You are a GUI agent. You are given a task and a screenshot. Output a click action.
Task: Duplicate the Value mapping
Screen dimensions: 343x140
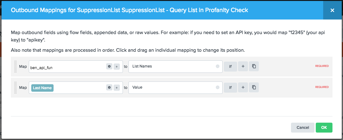pyautogui.click(x=254, y=88)
